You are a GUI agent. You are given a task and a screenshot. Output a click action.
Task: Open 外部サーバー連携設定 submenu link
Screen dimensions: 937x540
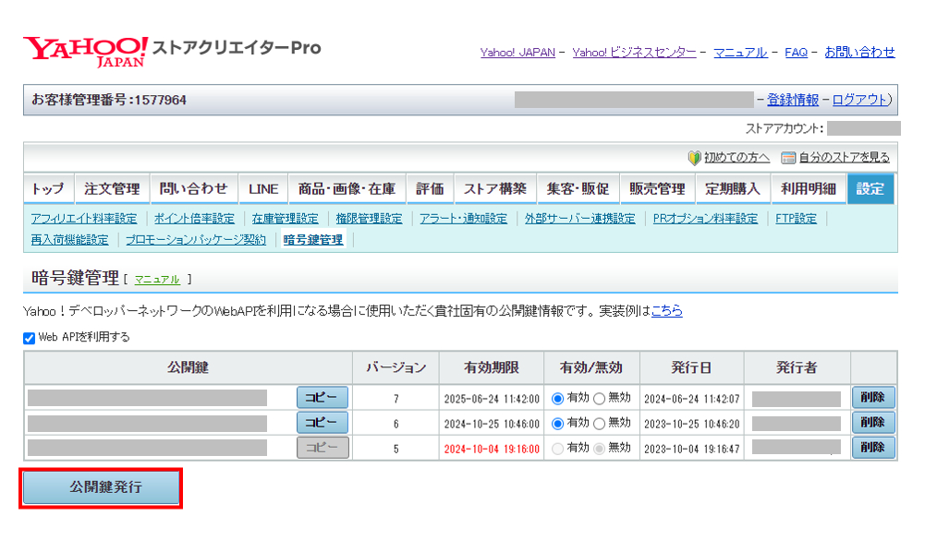point(579,219)
